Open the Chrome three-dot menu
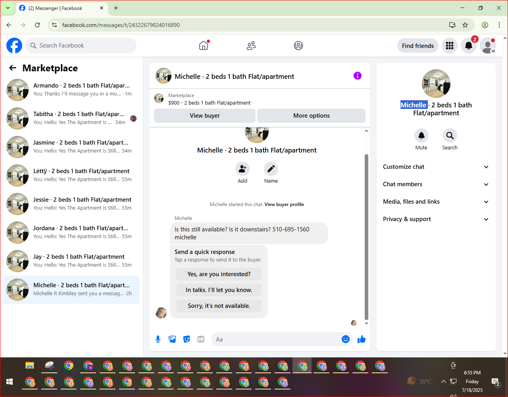 499,25
